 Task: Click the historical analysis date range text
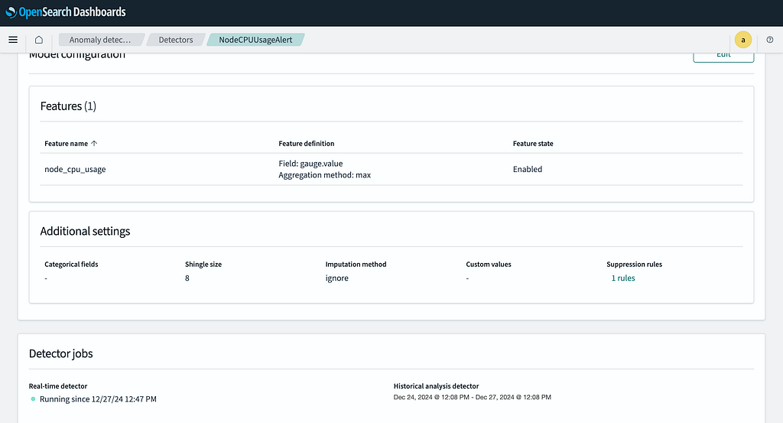pyautogui.click(x=473, y=397)
